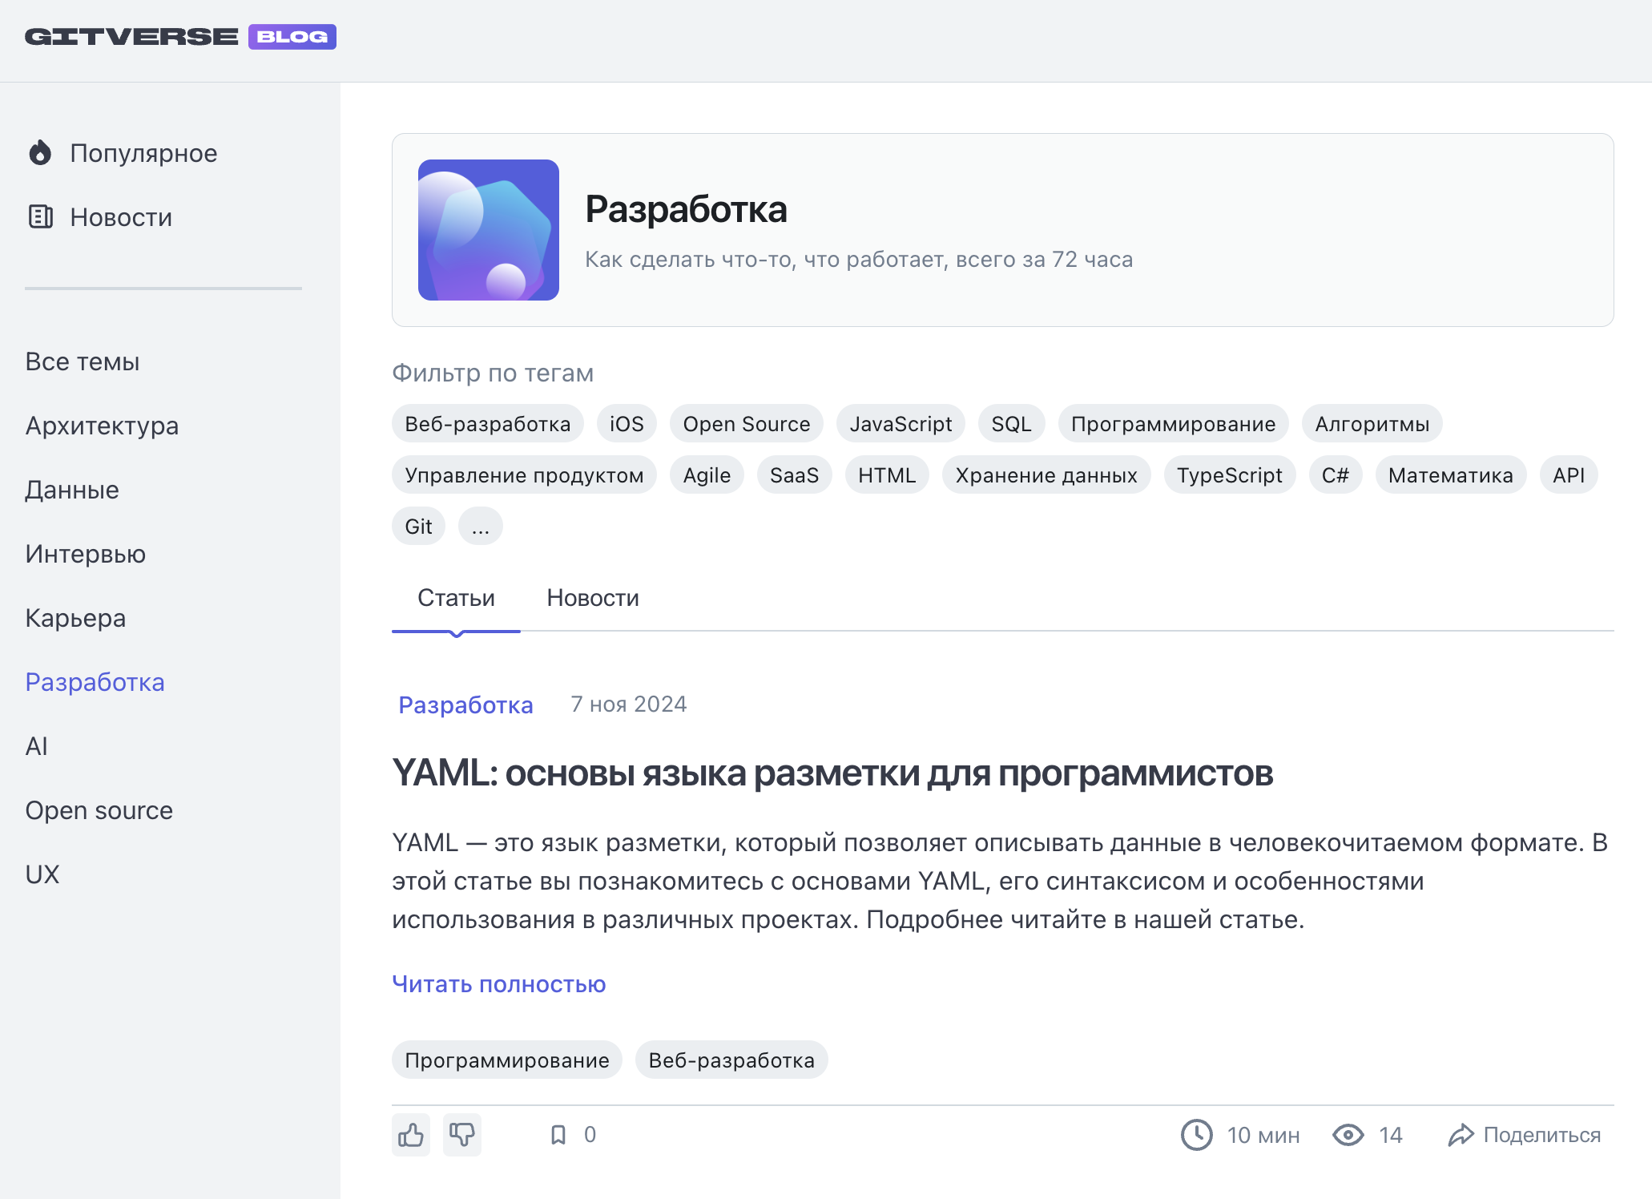
Task: Dislike the article with thumbs down
Action: tap(462, 1134)
